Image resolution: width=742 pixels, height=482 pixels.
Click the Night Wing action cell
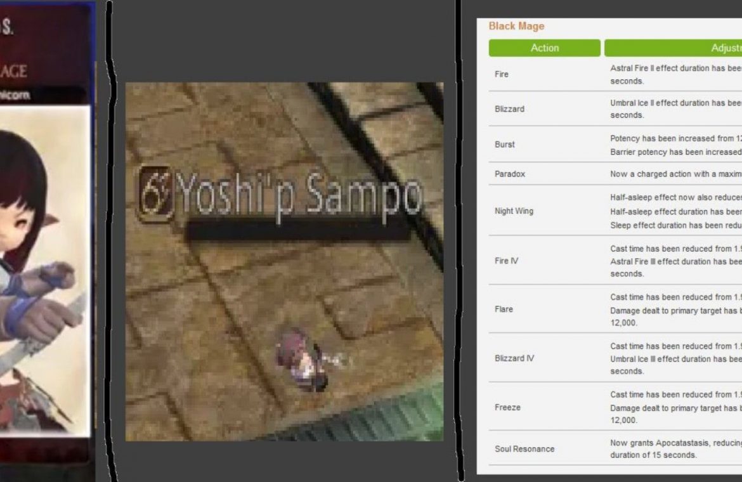click(514, 211)
